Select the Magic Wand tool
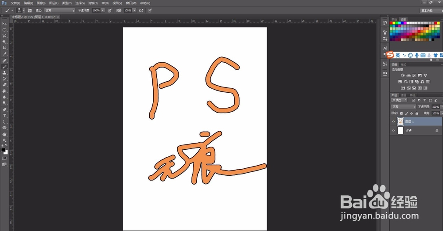This screenshot has height=231, width=443. point(4,42)
